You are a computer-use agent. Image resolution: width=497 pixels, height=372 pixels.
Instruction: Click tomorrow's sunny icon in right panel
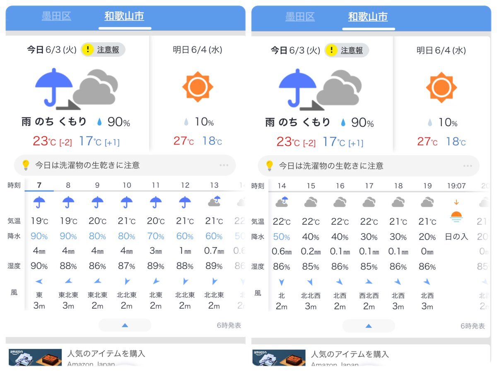[x=442, y=87]
